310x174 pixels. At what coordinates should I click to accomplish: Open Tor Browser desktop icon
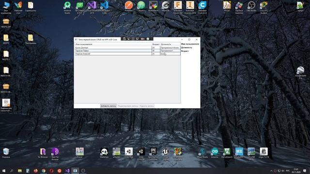point(43,153)
